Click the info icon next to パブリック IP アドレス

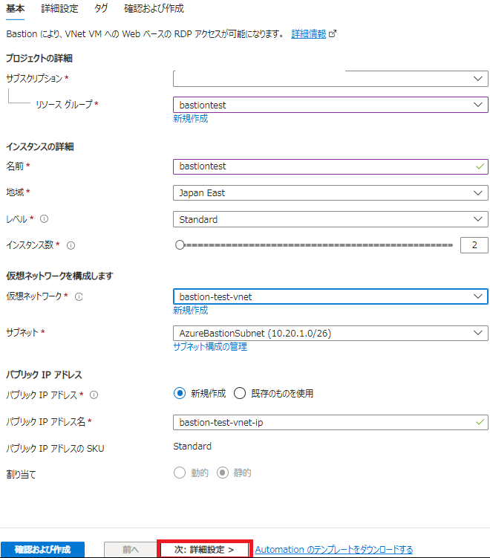[x=94, y=395]
